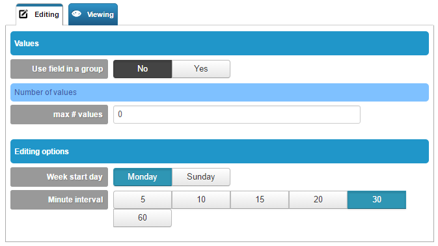Select the 5 minute interval
The image size is (438, 246).
(x=143, y=200)
